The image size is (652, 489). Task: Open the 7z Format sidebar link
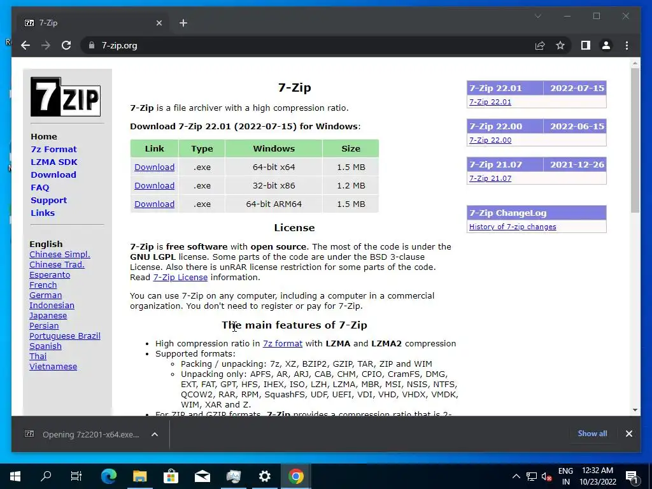(x=53, y=149)
